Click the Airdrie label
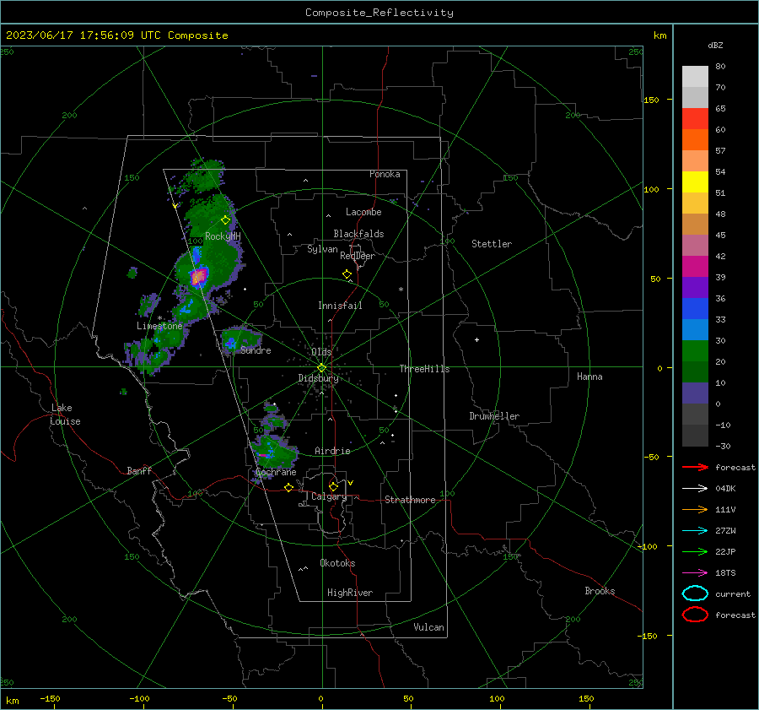This screenshot has height=710, width=759. pyautogui.click(x=332, y=451)
